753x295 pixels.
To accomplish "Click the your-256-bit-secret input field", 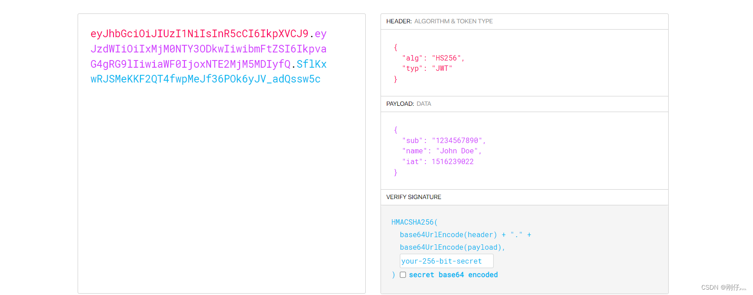I will 447,261.
